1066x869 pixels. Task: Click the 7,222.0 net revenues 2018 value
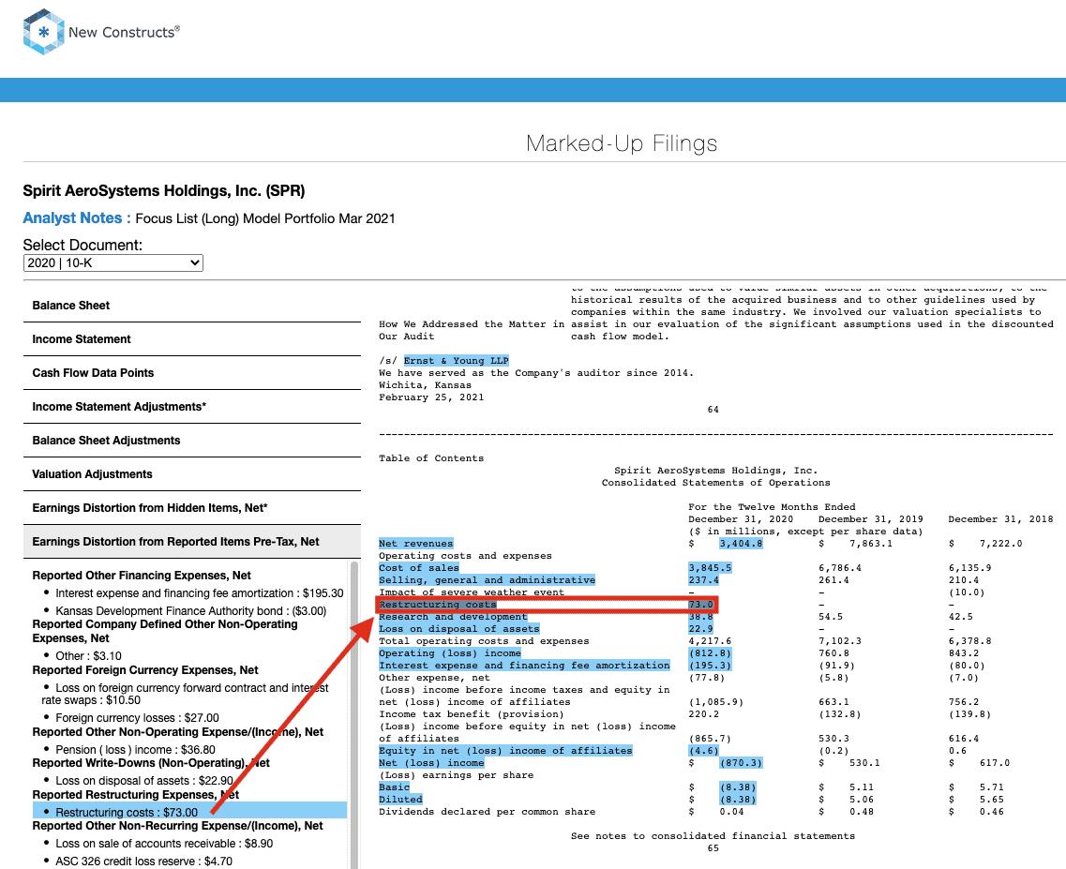pos(1000,544)
